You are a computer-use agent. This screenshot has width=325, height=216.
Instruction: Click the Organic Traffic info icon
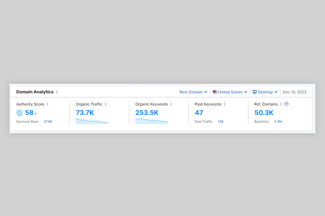click(x=106, y=104)
